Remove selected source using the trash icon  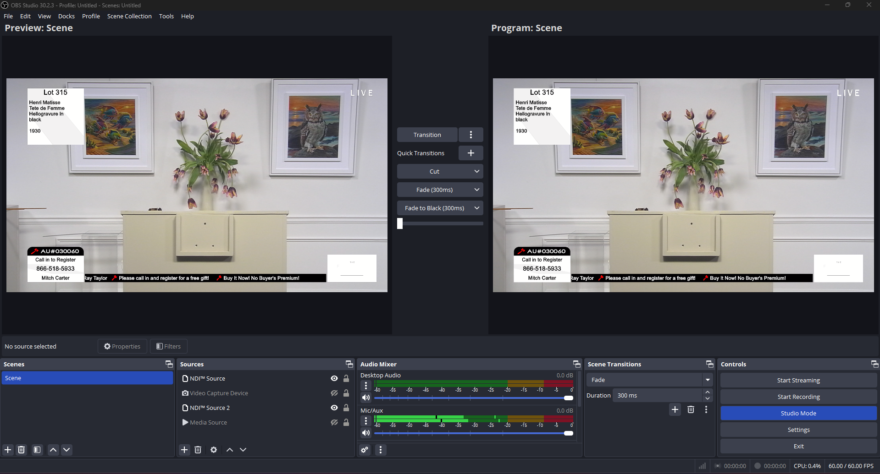click(198, 450)
